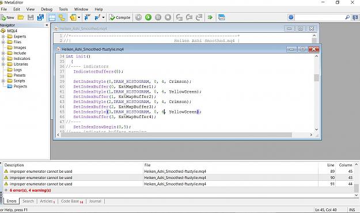Open the Window menu
Image resolution: width=360 pixels, height=213 pixels.
click(81, 9)
